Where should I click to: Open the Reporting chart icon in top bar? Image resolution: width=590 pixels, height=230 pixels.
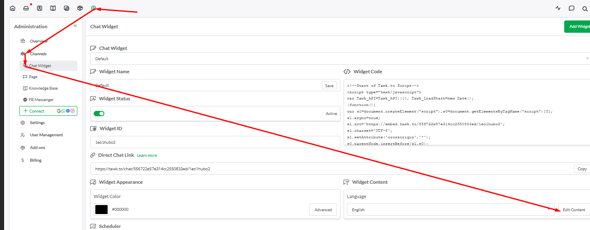[66, 8]
